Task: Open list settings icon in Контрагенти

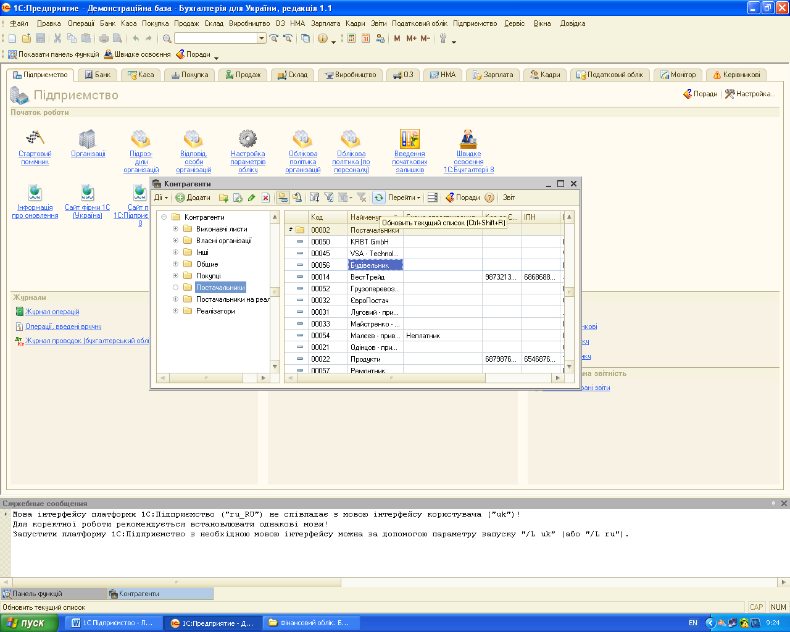Action: (433, 197)
